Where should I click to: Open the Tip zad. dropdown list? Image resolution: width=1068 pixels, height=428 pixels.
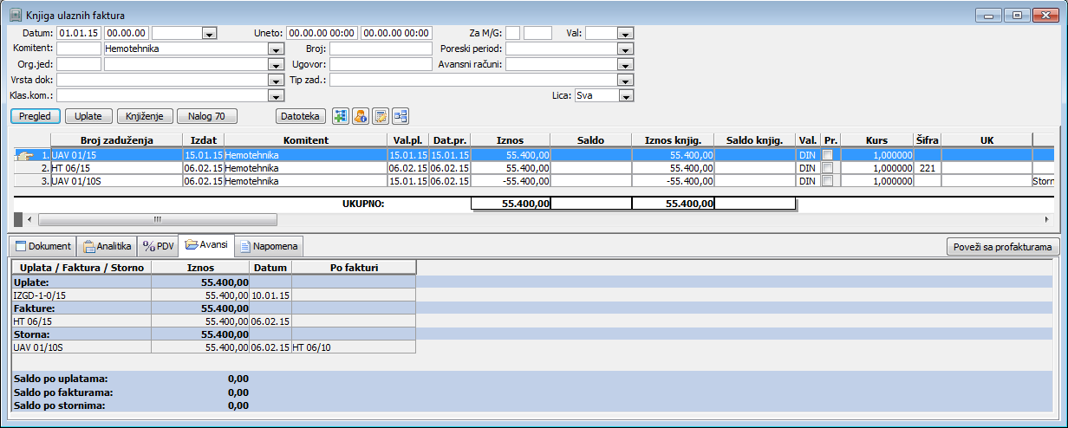coord(625,81)
